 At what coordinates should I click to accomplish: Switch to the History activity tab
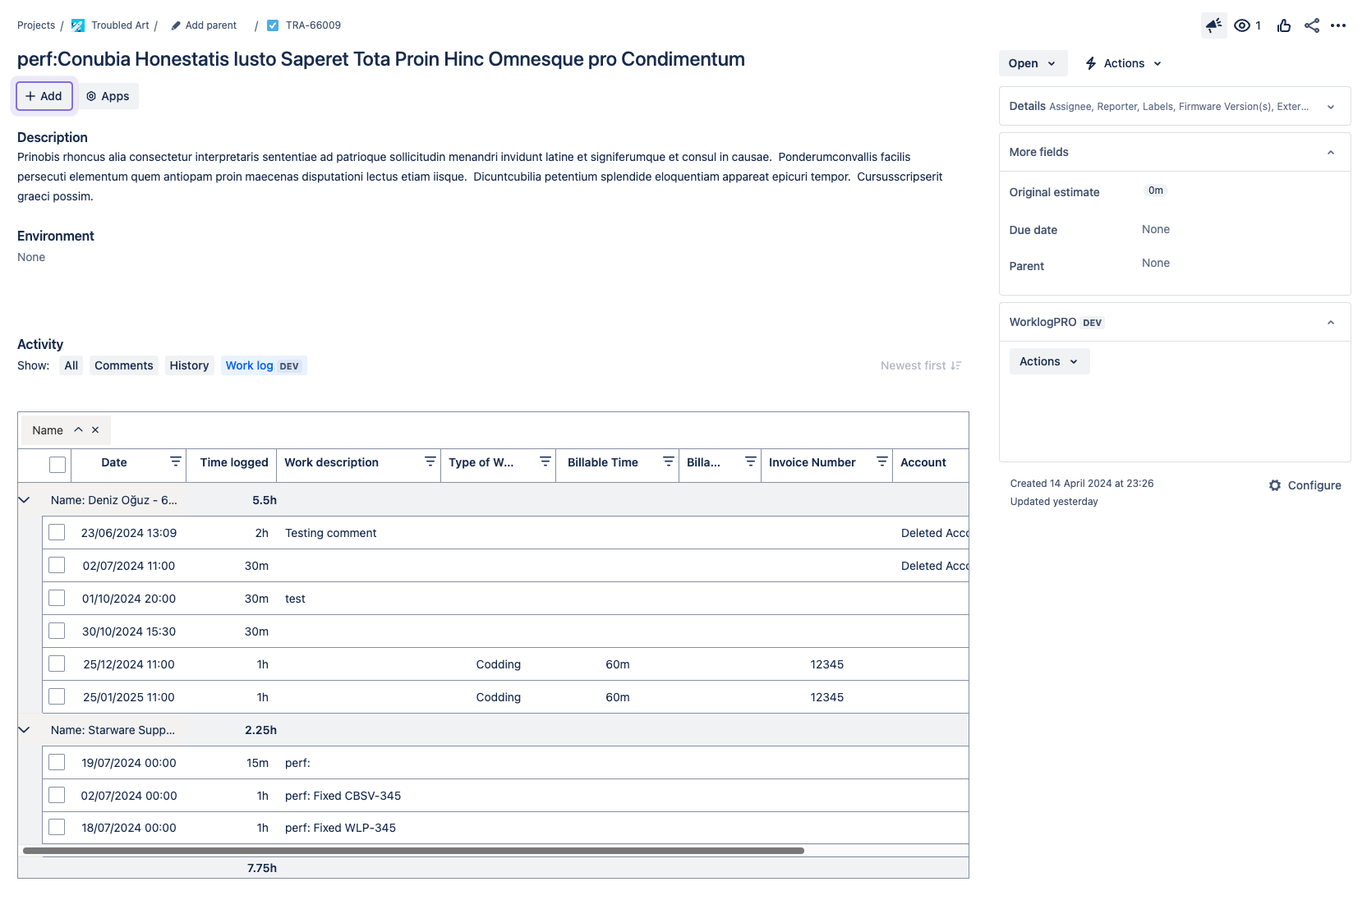[x=189, y=365]
